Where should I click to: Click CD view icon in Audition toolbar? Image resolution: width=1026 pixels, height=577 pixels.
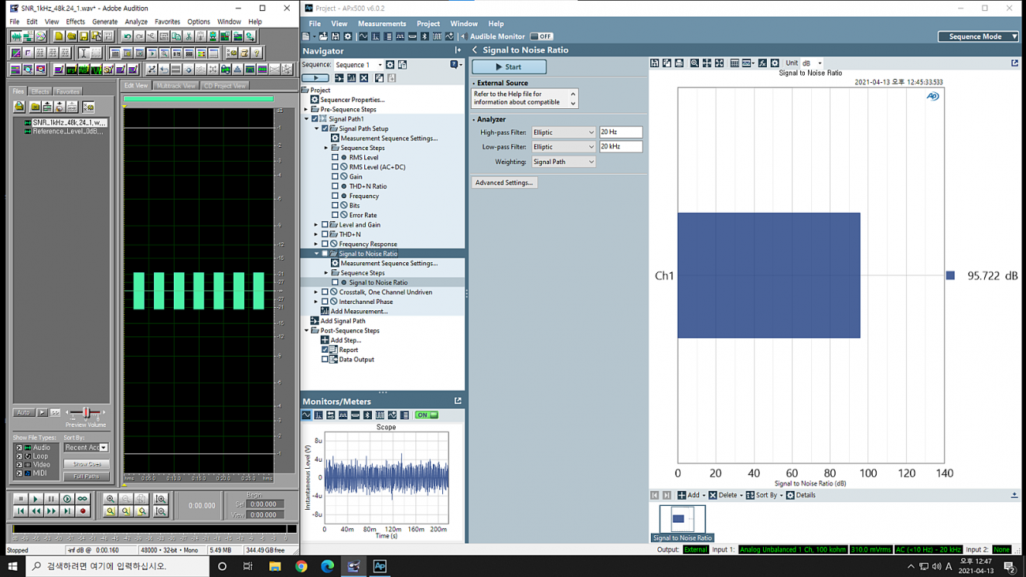[x=40, y=36]
